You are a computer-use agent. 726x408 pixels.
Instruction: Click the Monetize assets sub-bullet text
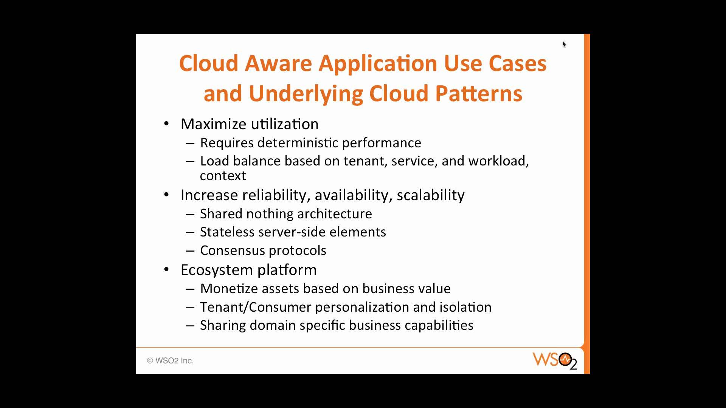coord(325,288)
